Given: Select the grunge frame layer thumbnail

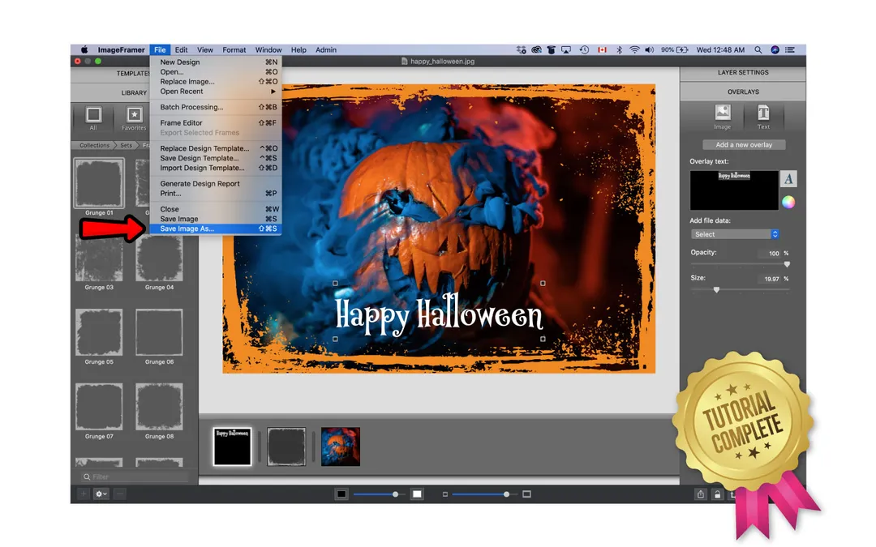Looking at the screenshot, I should click(286, 447).
